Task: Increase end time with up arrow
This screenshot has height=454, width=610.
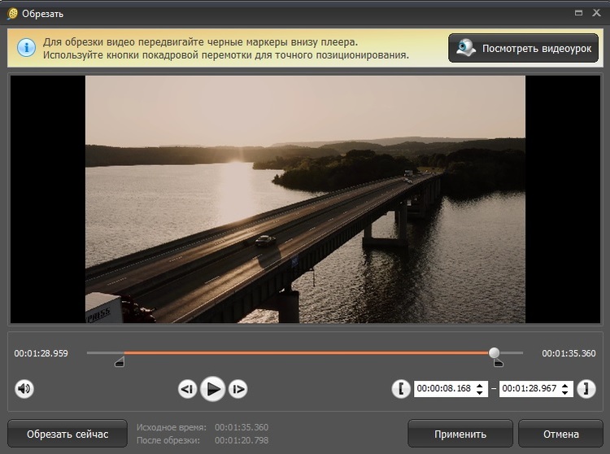Action: (565, 385)
